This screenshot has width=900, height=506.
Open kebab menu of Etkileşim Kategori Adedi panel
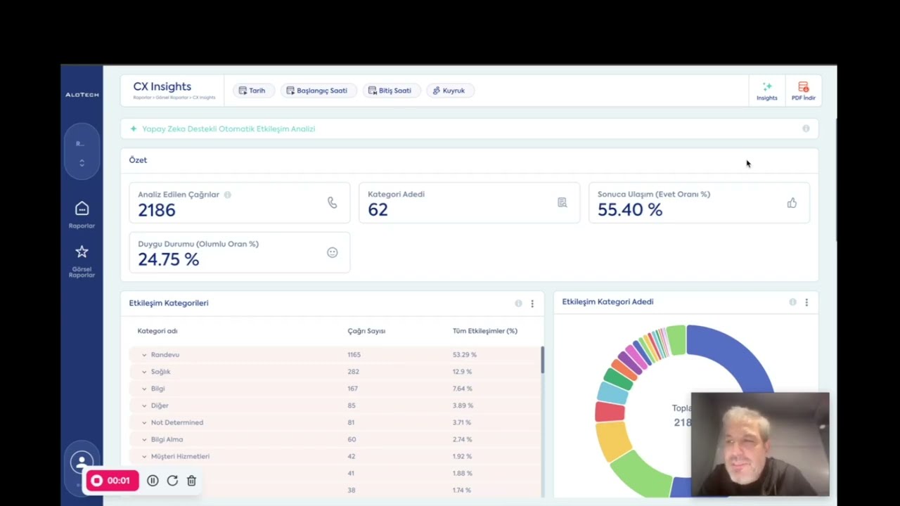tap(806, 302)
